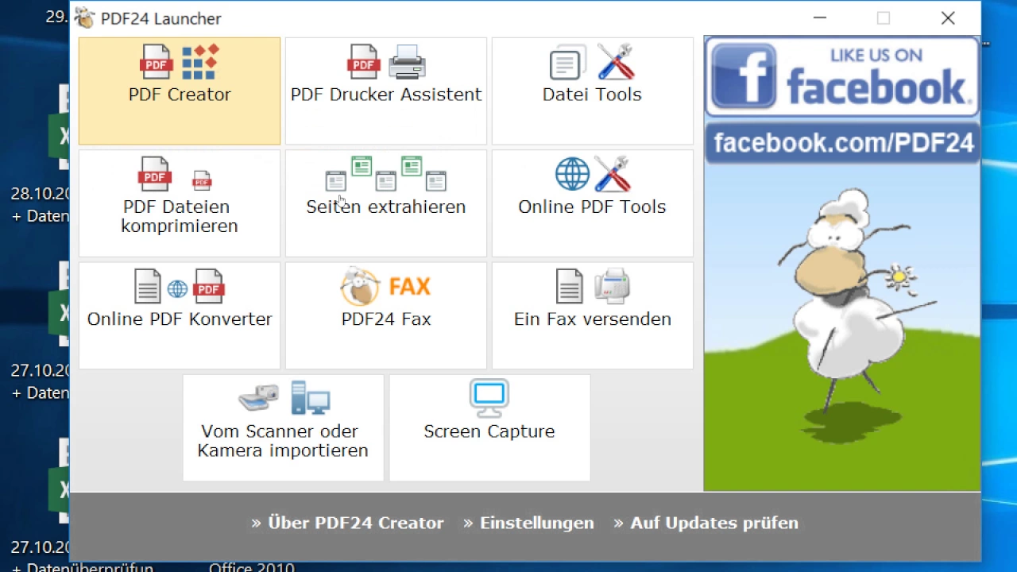The height and width of the screenshot is (572, 1017).
Task: Click the fax machine icon in Ein Fax versenden
Action: point(612,286)
